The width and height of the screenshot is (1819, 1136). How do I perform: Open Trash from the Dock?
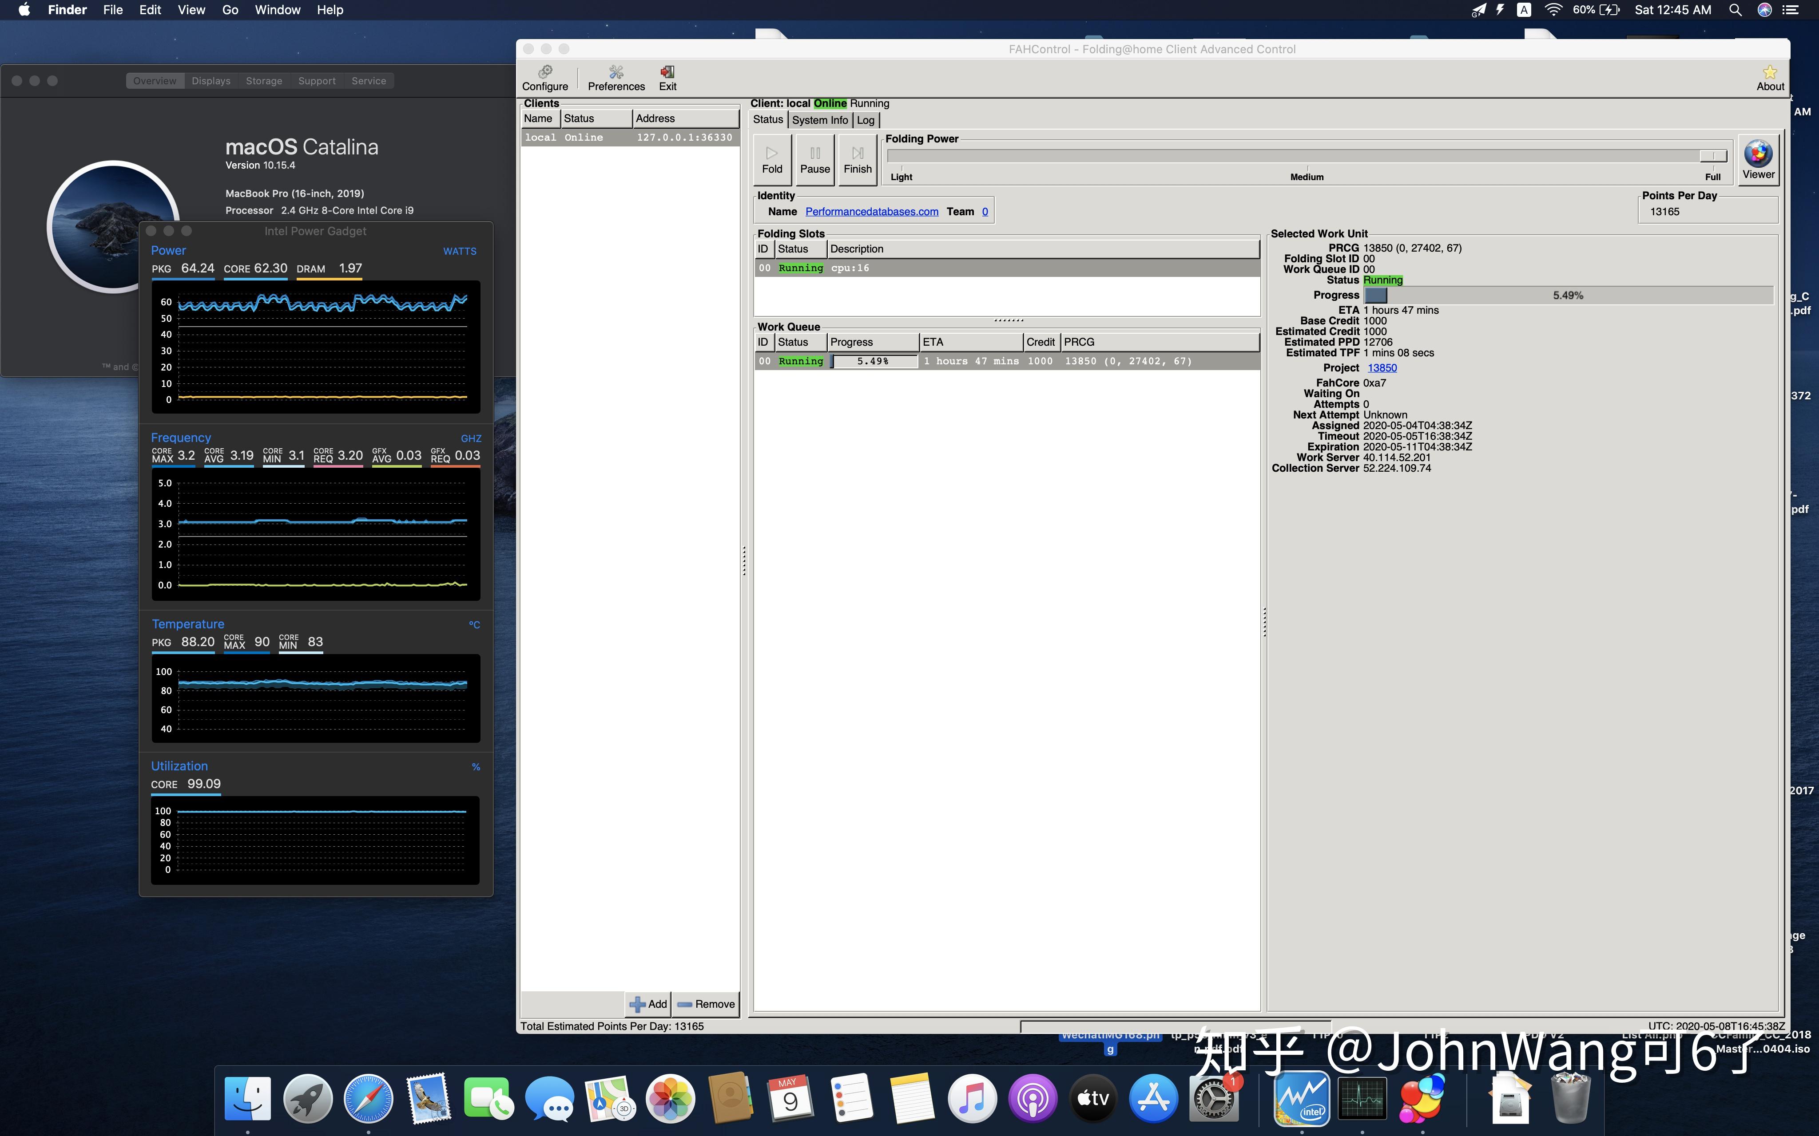[x=1570, y=1098]
